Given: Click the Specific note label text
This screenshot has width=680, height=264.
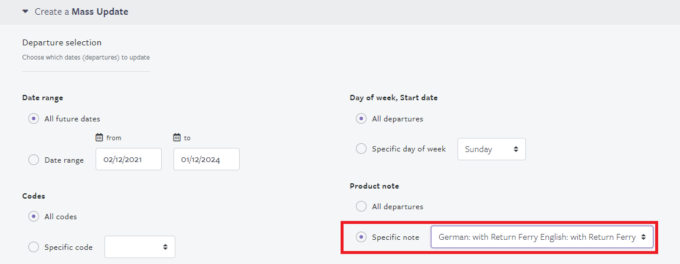Looking at the screenshot, I should tap(395, 237).
